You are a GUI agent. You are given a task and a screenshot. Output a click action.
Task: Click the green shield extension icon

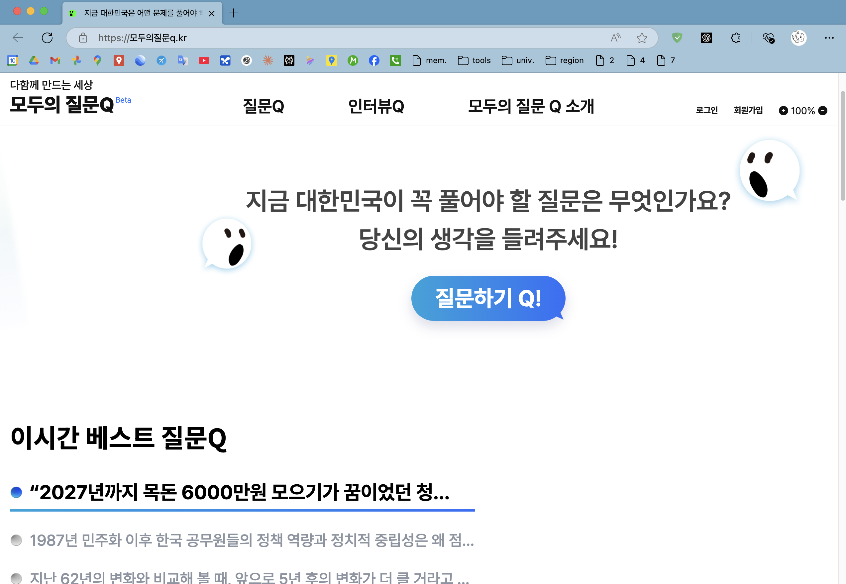677,38
